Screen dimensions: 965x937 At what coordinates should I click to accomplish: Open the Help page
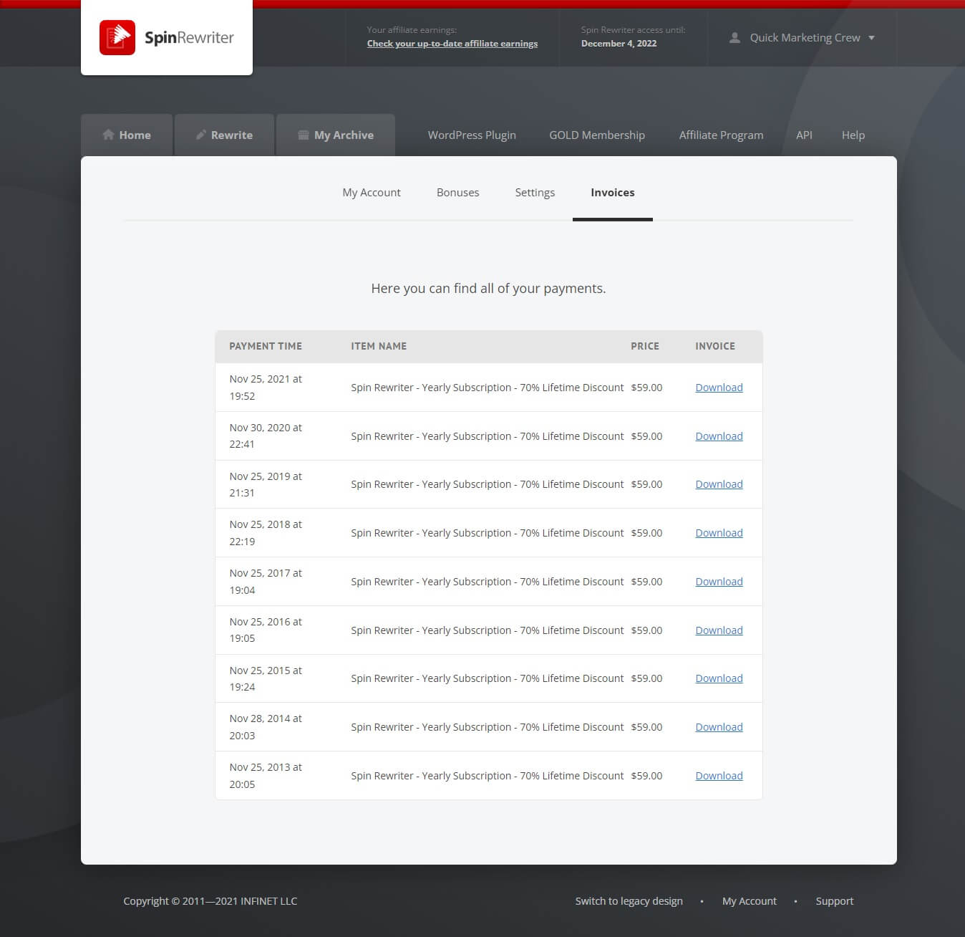pos(853,135)
